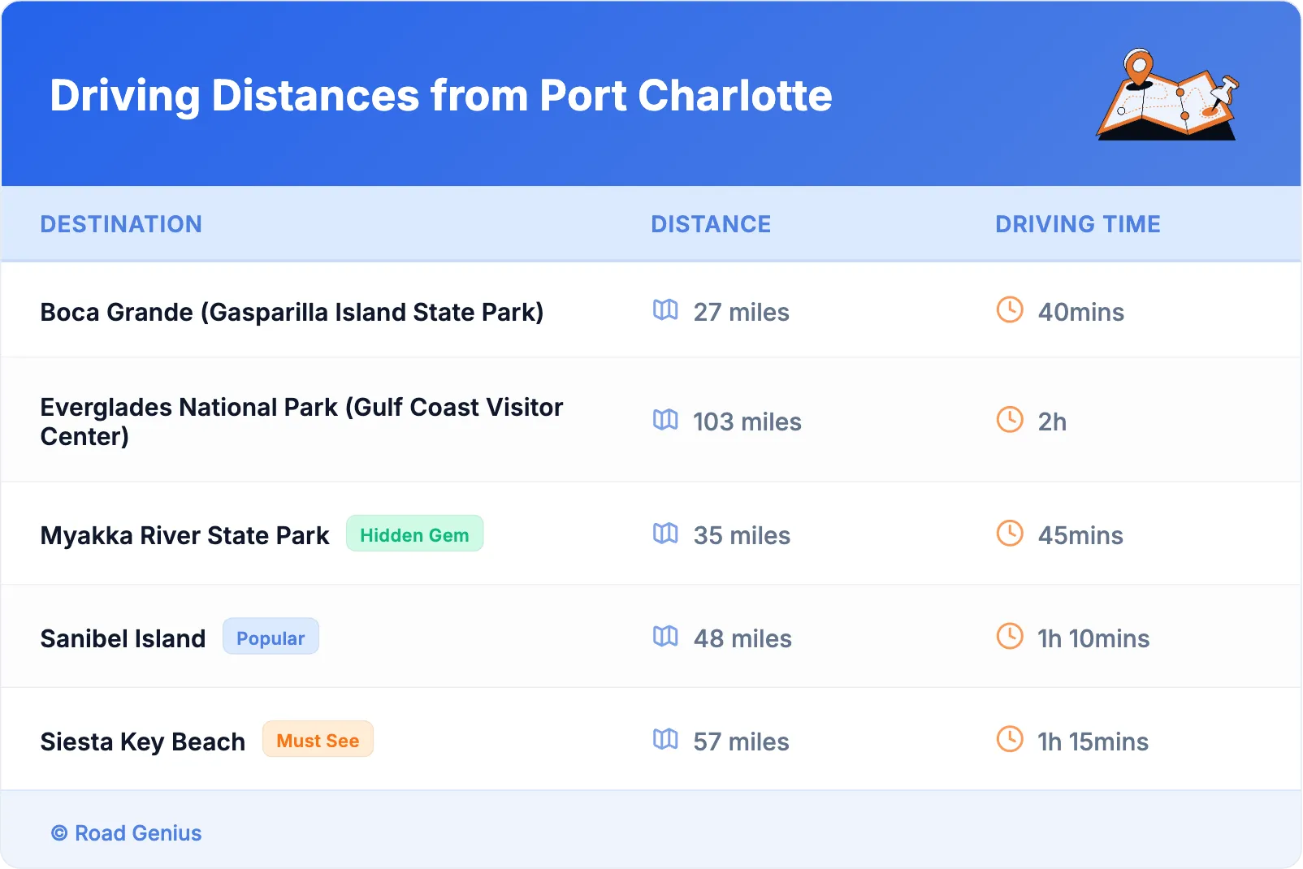The width and height of the screenshot is (1303, 869).
Task: Click the map icon beside 48 miles
Action: (x=665, y=637)
